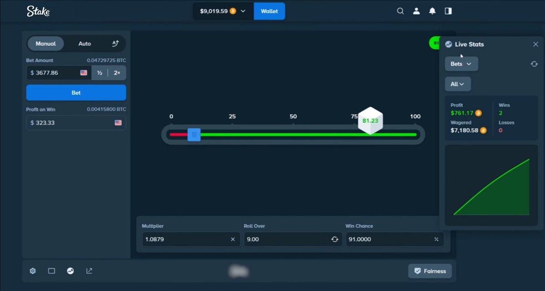Image resolution: width=545 pixels, height=291 pixels.
Task: Toggle live stats chart icon in footer
Action: 70,271
